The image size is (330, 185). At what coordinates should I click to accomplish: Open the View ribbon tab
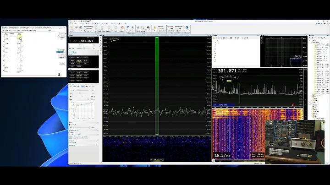click(x=82, y=24)
